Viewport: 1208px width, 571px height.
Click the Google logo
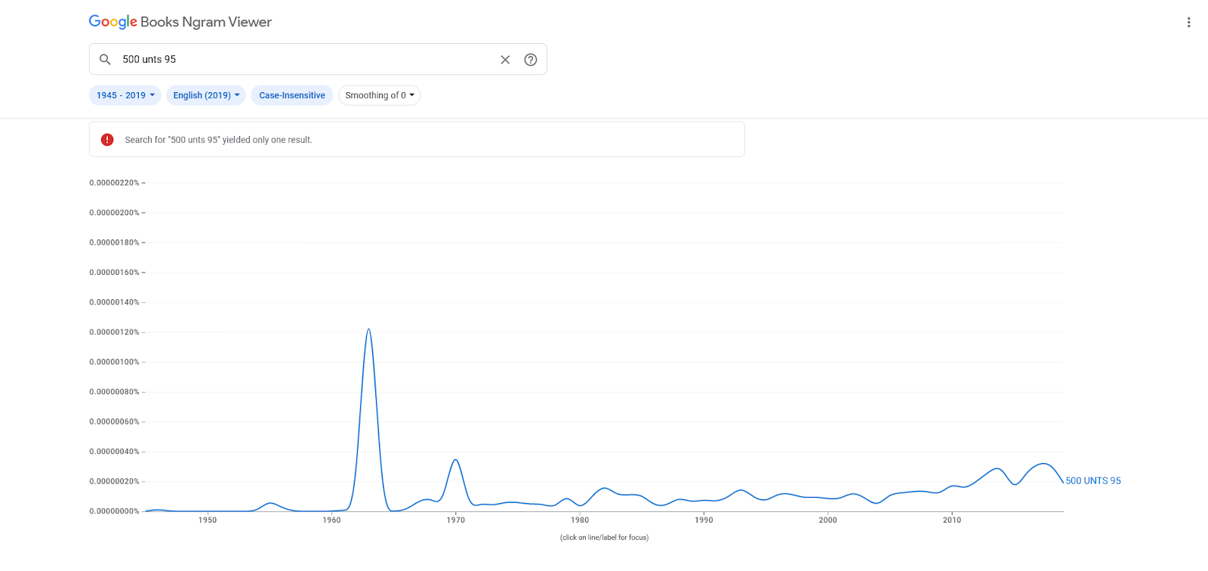click(113, 22)
